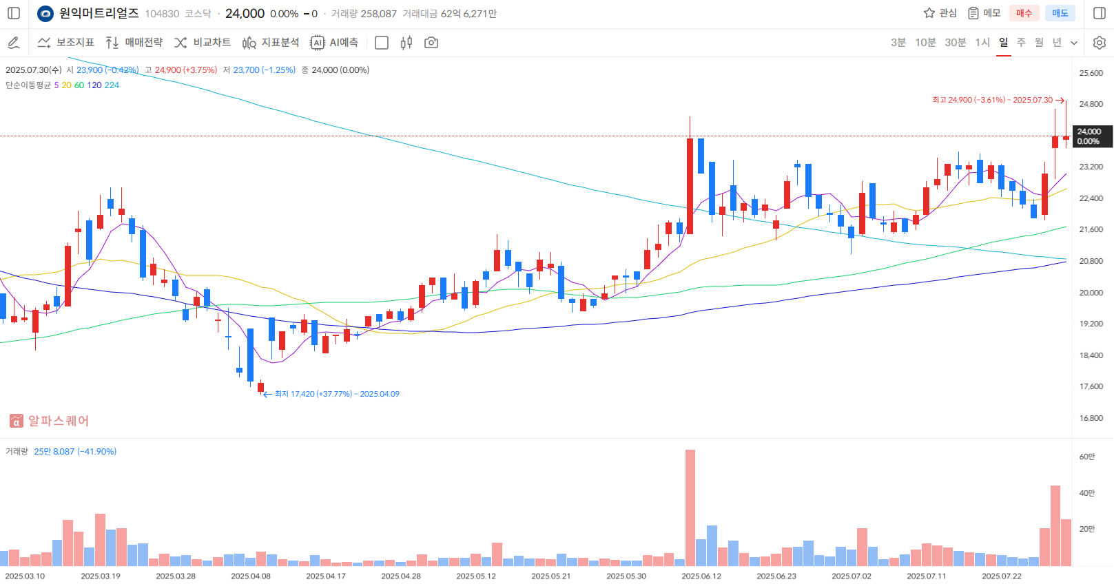Screen dimensions: 1114x584
Task: Open the 메모 memo note
Action: (x=984, y=13)
